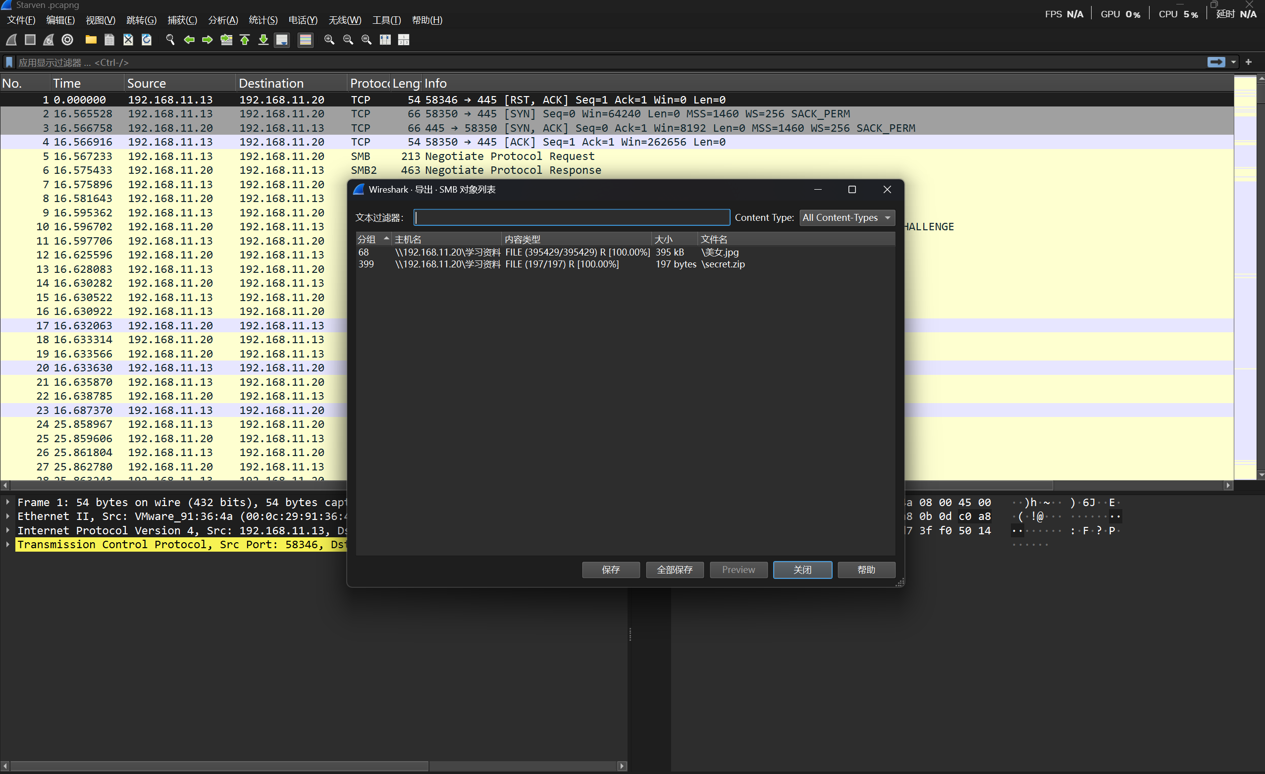
Task: Click the zoom in magnifier icon
Action: point(329,40)
